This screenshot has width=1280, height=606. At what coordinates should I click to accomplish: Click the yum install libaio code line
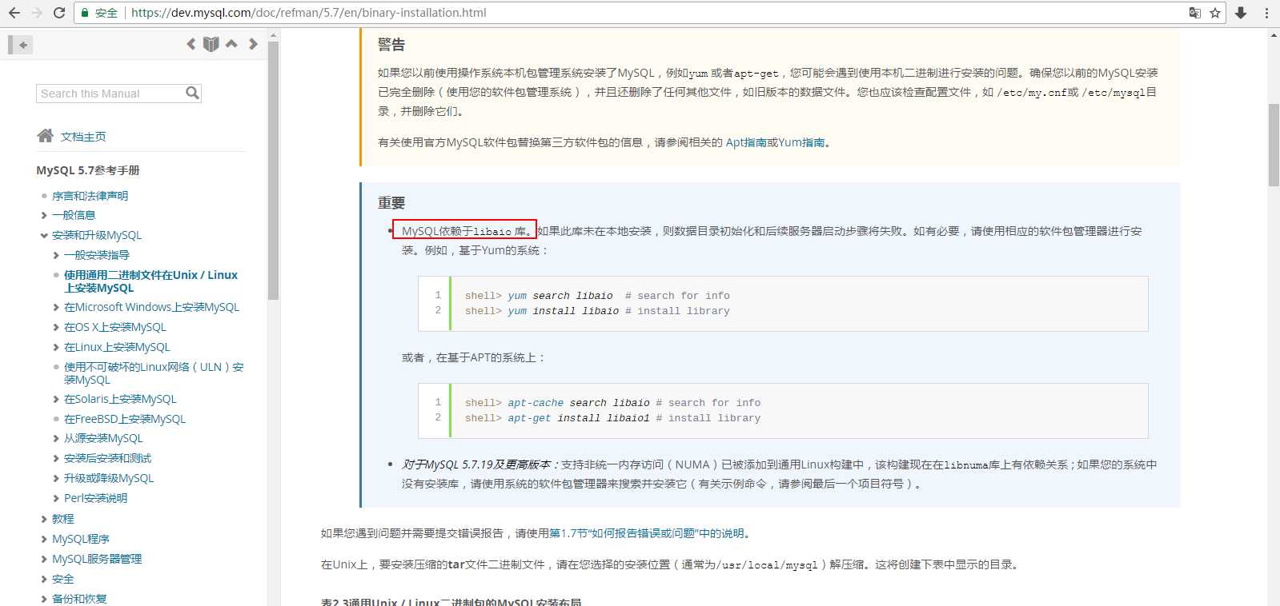(597, 311)
